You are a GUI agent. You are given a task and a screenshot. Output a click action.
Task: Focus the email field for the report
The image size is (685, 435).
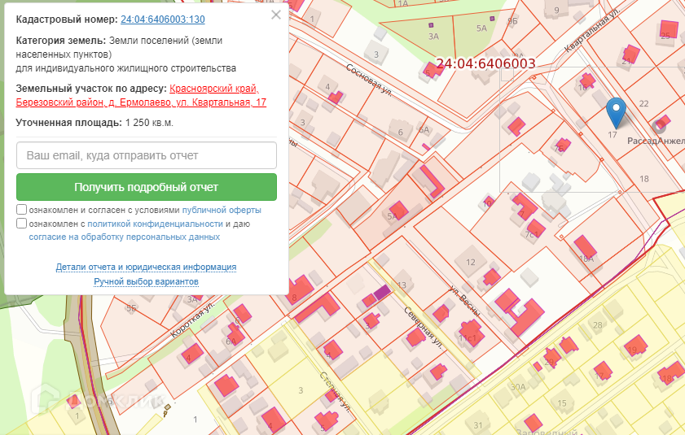[147, 155]
